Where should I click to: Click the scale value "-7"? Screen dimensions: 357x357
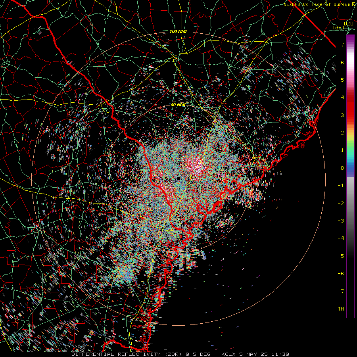[341, 291]
